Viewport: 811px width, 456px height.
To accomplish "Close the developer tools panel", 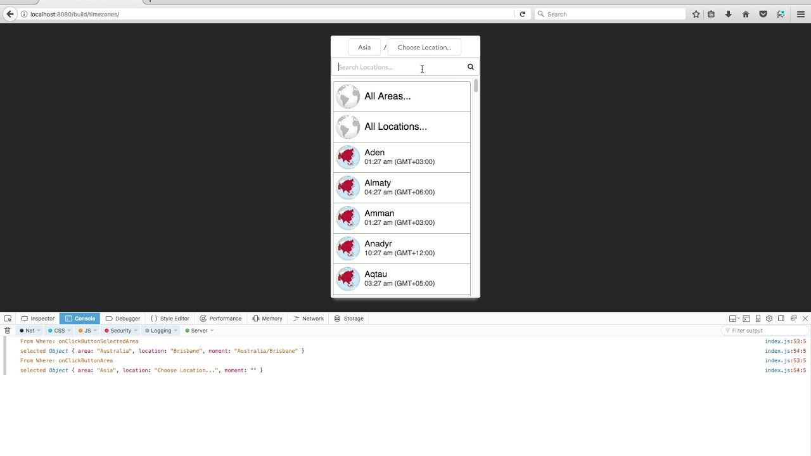I will tap(805, 319).
